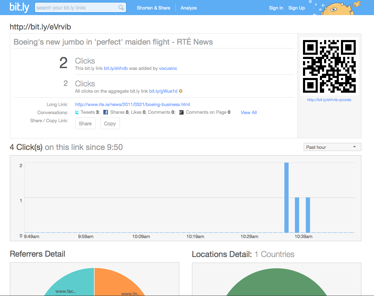The height and width of the screenshot is (296, 374).
Task: Click the orange plus icon beside bit.ly/gWue1d
Action: tap(181, 91)
